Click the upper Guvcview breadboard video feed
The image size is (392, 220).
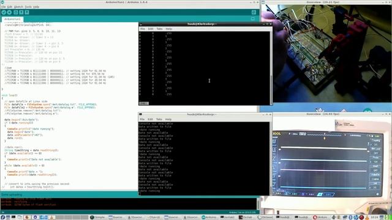[x=326, y=53]
